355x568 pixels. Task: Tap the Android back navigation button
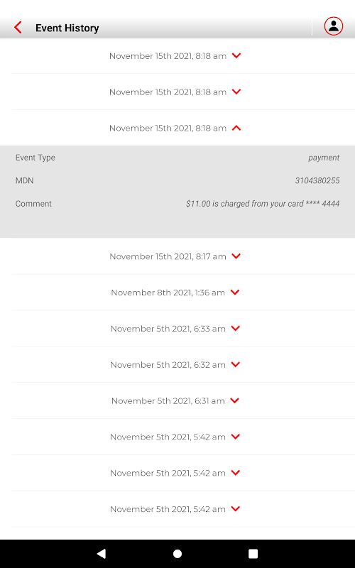point(102,553)
